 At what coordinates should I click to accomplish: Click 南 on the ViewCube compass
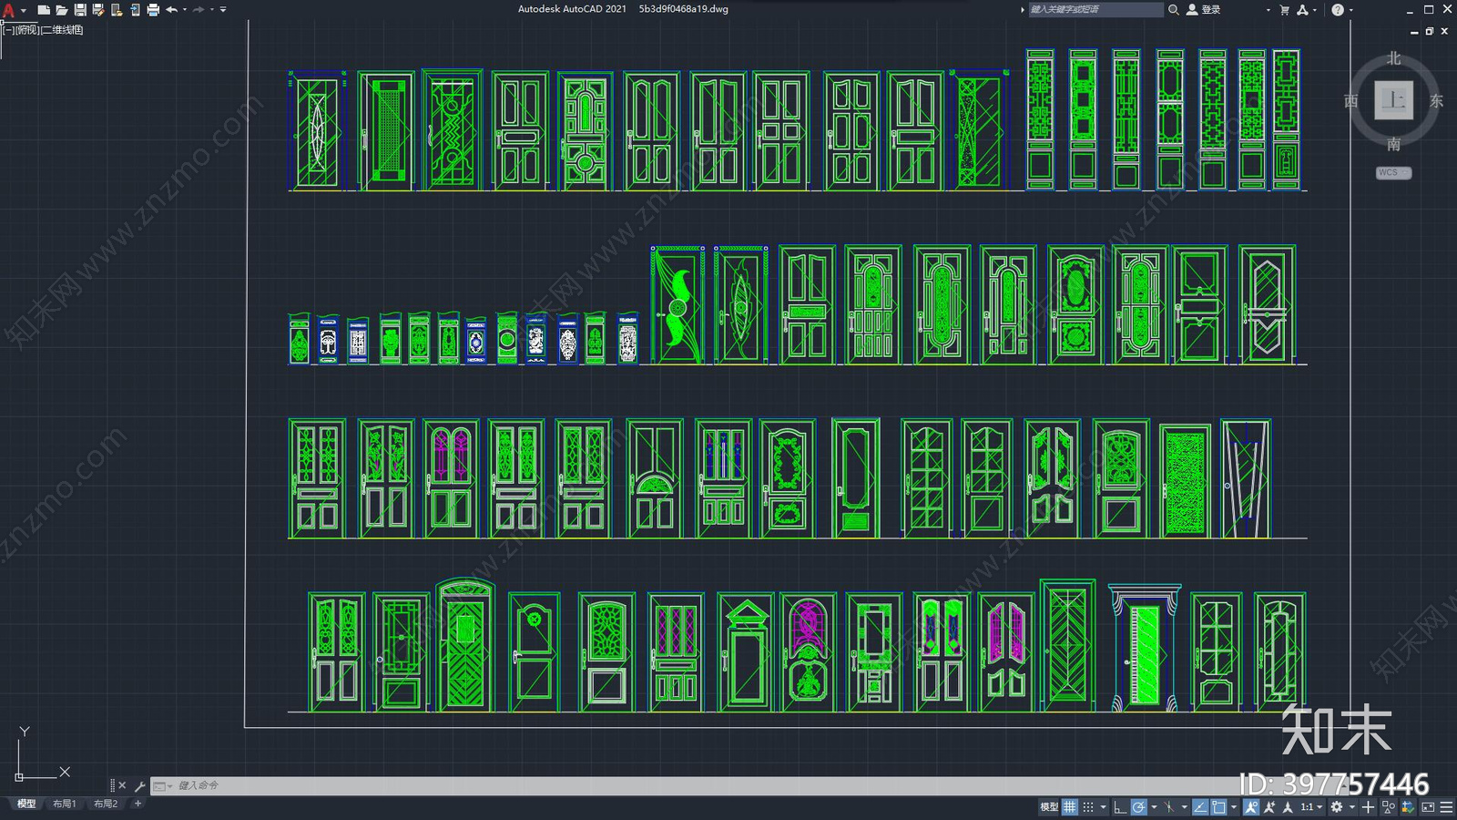point(1393,144)
